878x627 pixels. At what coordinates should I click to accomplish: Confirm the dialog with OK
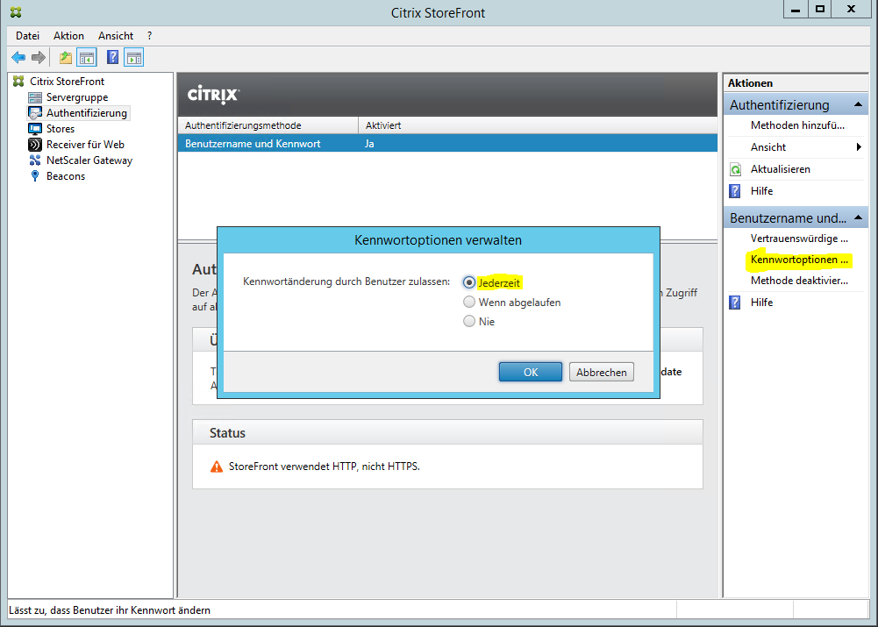pyautogui.click(x=531, y=373)
